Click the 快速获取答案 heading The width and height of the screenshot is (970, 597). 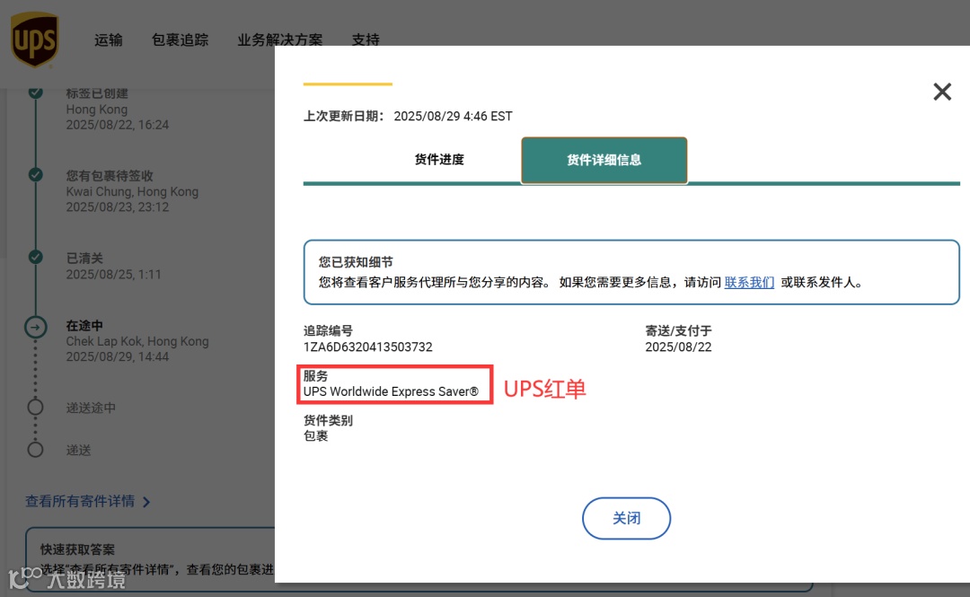77,549
